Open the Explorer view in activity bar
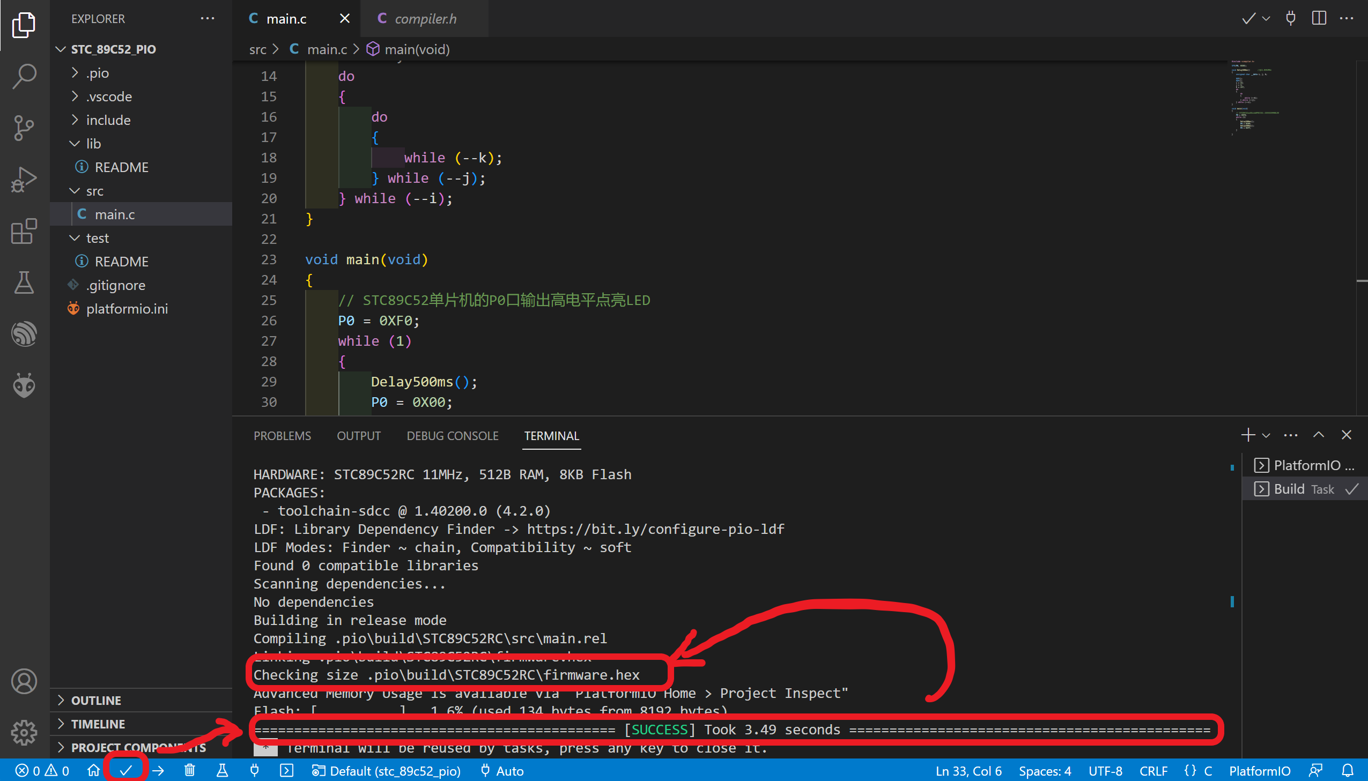This screenshot has height=781, width=1368. pos(24,25)
